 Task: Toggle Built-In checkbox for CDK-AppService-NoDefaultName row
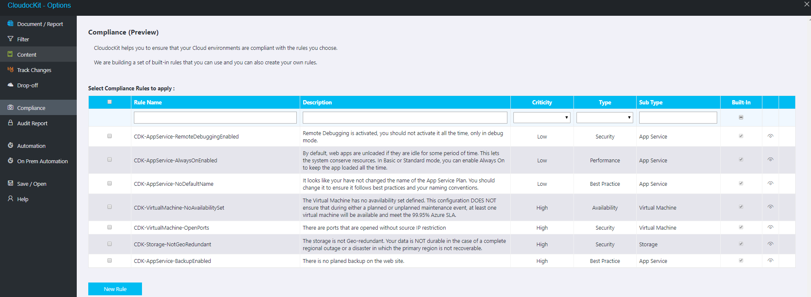tap(741, 183)
